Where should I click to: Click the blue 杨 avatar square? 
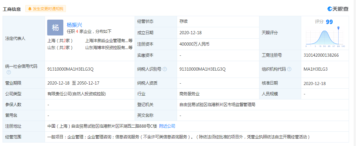[55, 28]
